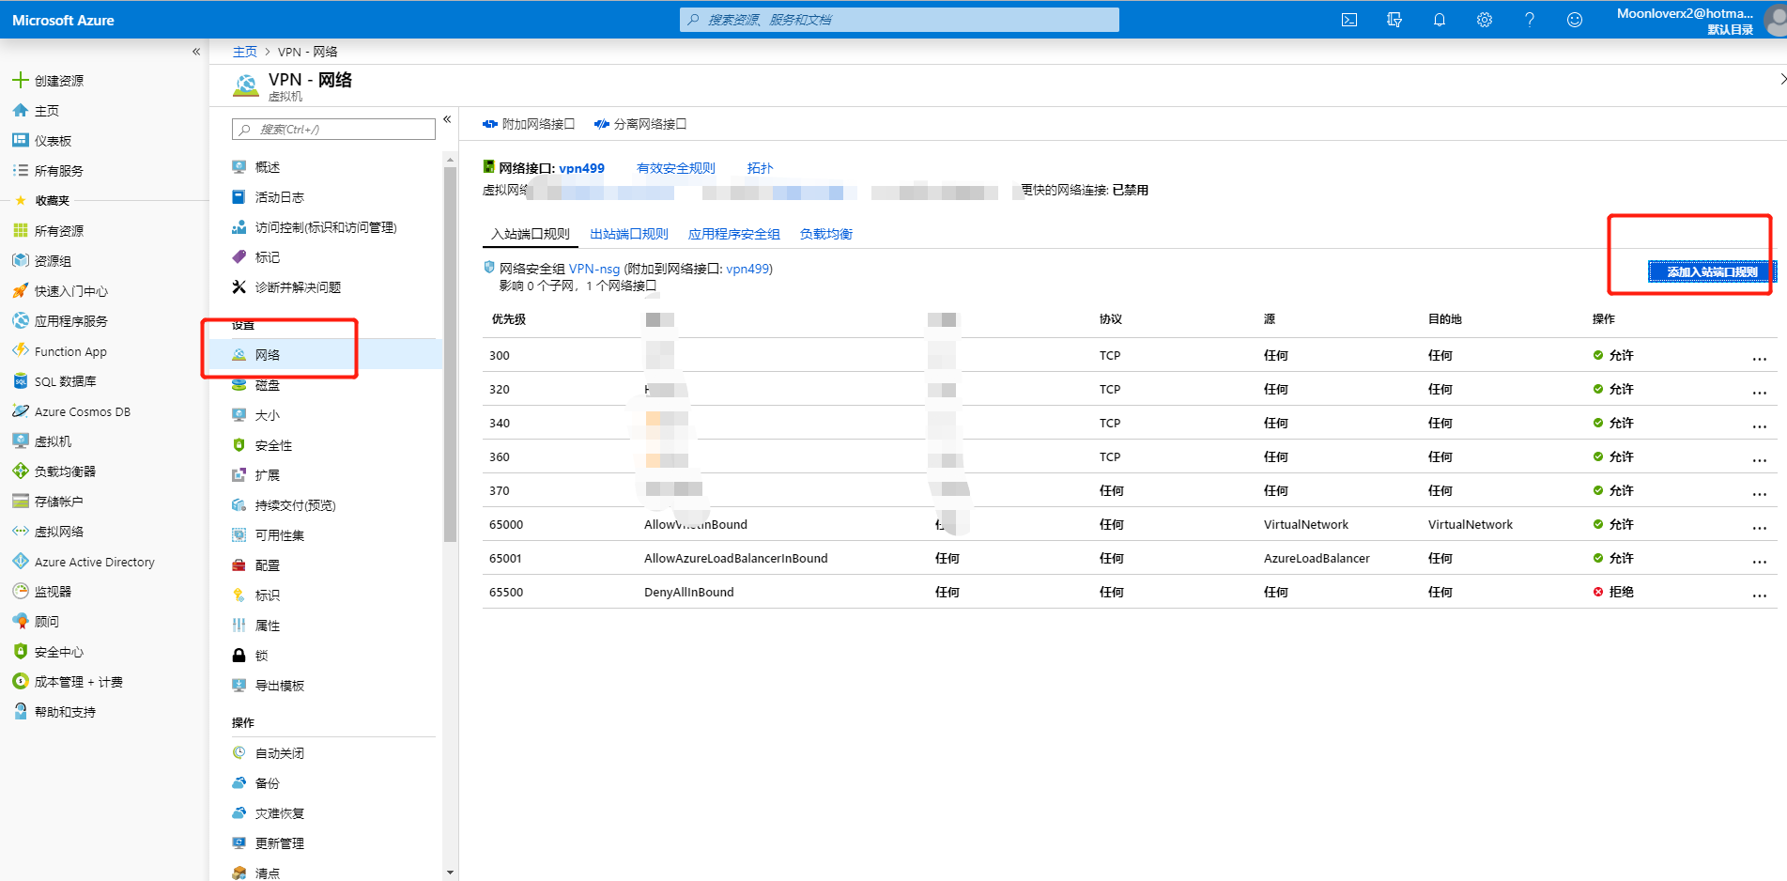Open more options for AllowAzureLoadBalancerInBound rule

coord(1759,560)
